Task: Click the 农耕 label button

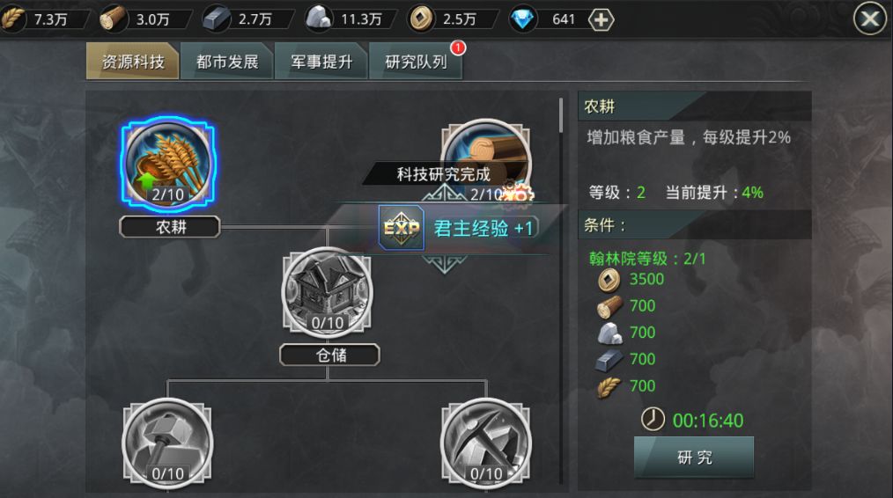Action: 170,226
